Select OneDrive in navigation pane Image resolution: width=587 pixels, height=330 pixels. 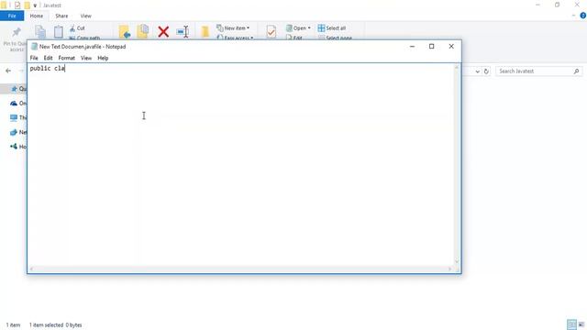[x=18, y=104]
